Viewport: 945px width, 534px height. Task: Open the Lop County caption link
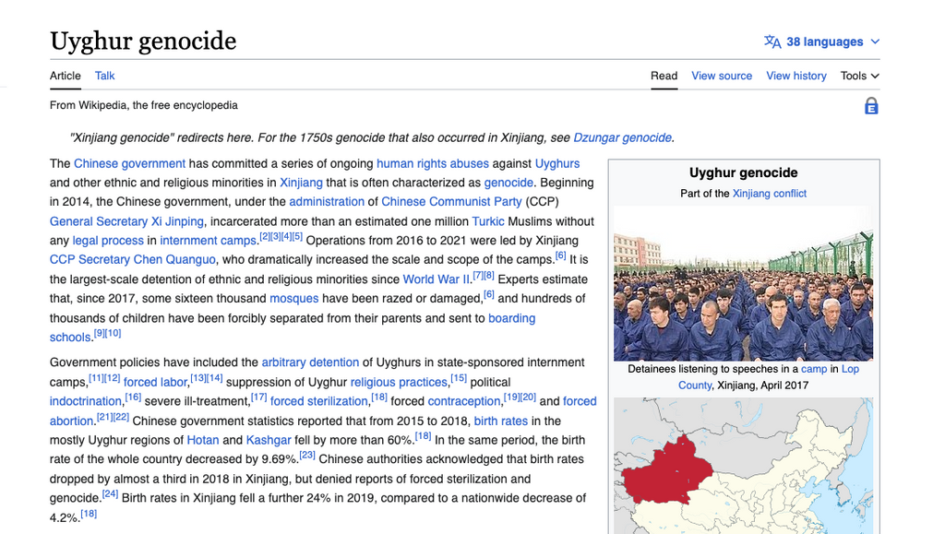click(850, 369)
